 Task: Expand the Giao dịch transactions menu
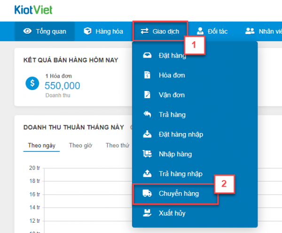click(160, 31)
